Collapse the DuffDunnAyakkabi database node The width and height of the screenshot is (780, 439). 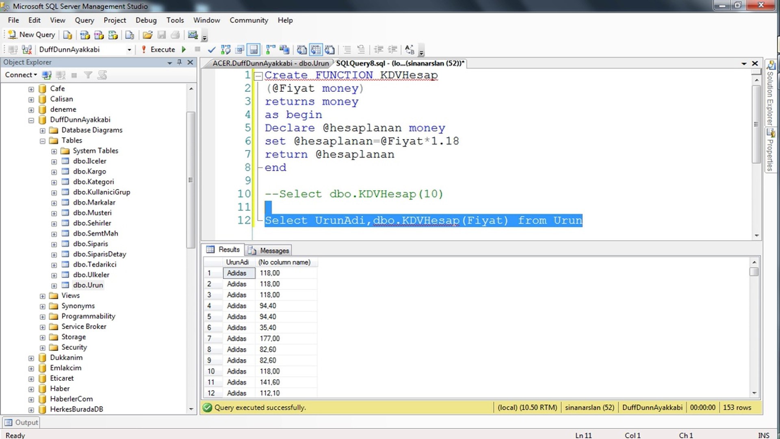31,120
